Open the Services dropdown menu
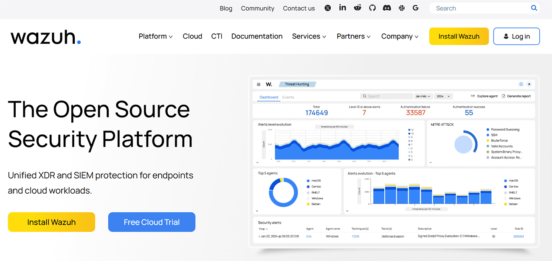 tap(309, 36)
